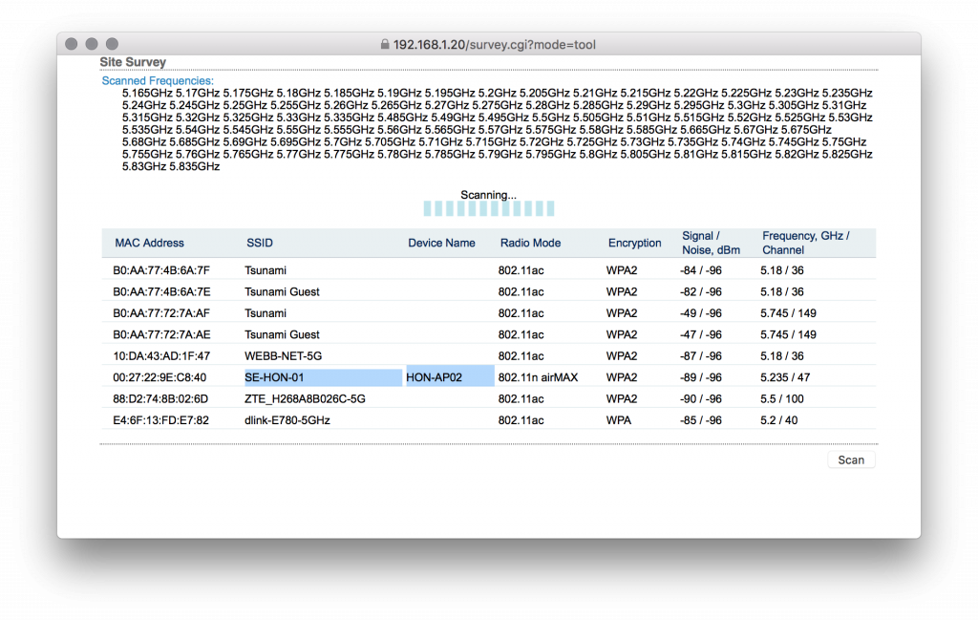Click the Radio Mode column header
Screen dimensions: 978x620
(x=530, y=243)
